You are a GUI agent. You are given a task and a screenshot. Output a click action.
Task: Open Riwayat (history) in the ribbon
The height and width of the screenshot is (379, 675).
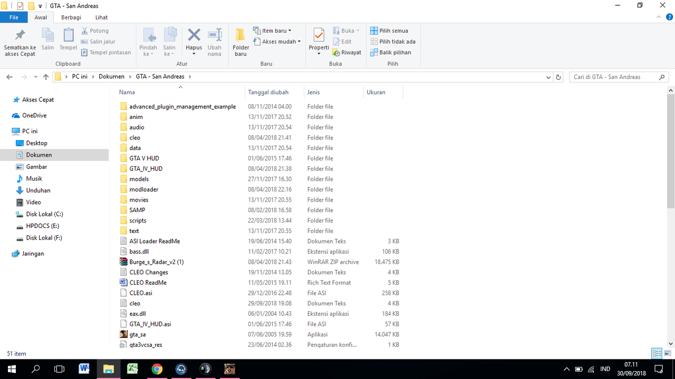346,52
